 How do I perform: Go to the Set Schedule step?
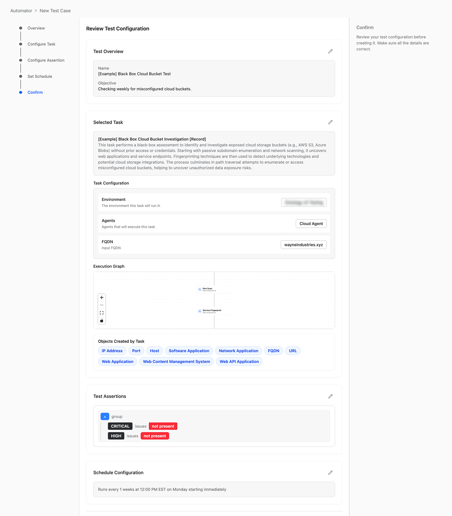pyautogui.click(x=40, y=76)
